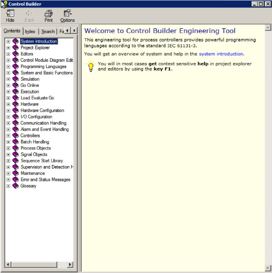
Task: Click the book icon beside Sequence Start Library
Action: click(x=16, y=161)
